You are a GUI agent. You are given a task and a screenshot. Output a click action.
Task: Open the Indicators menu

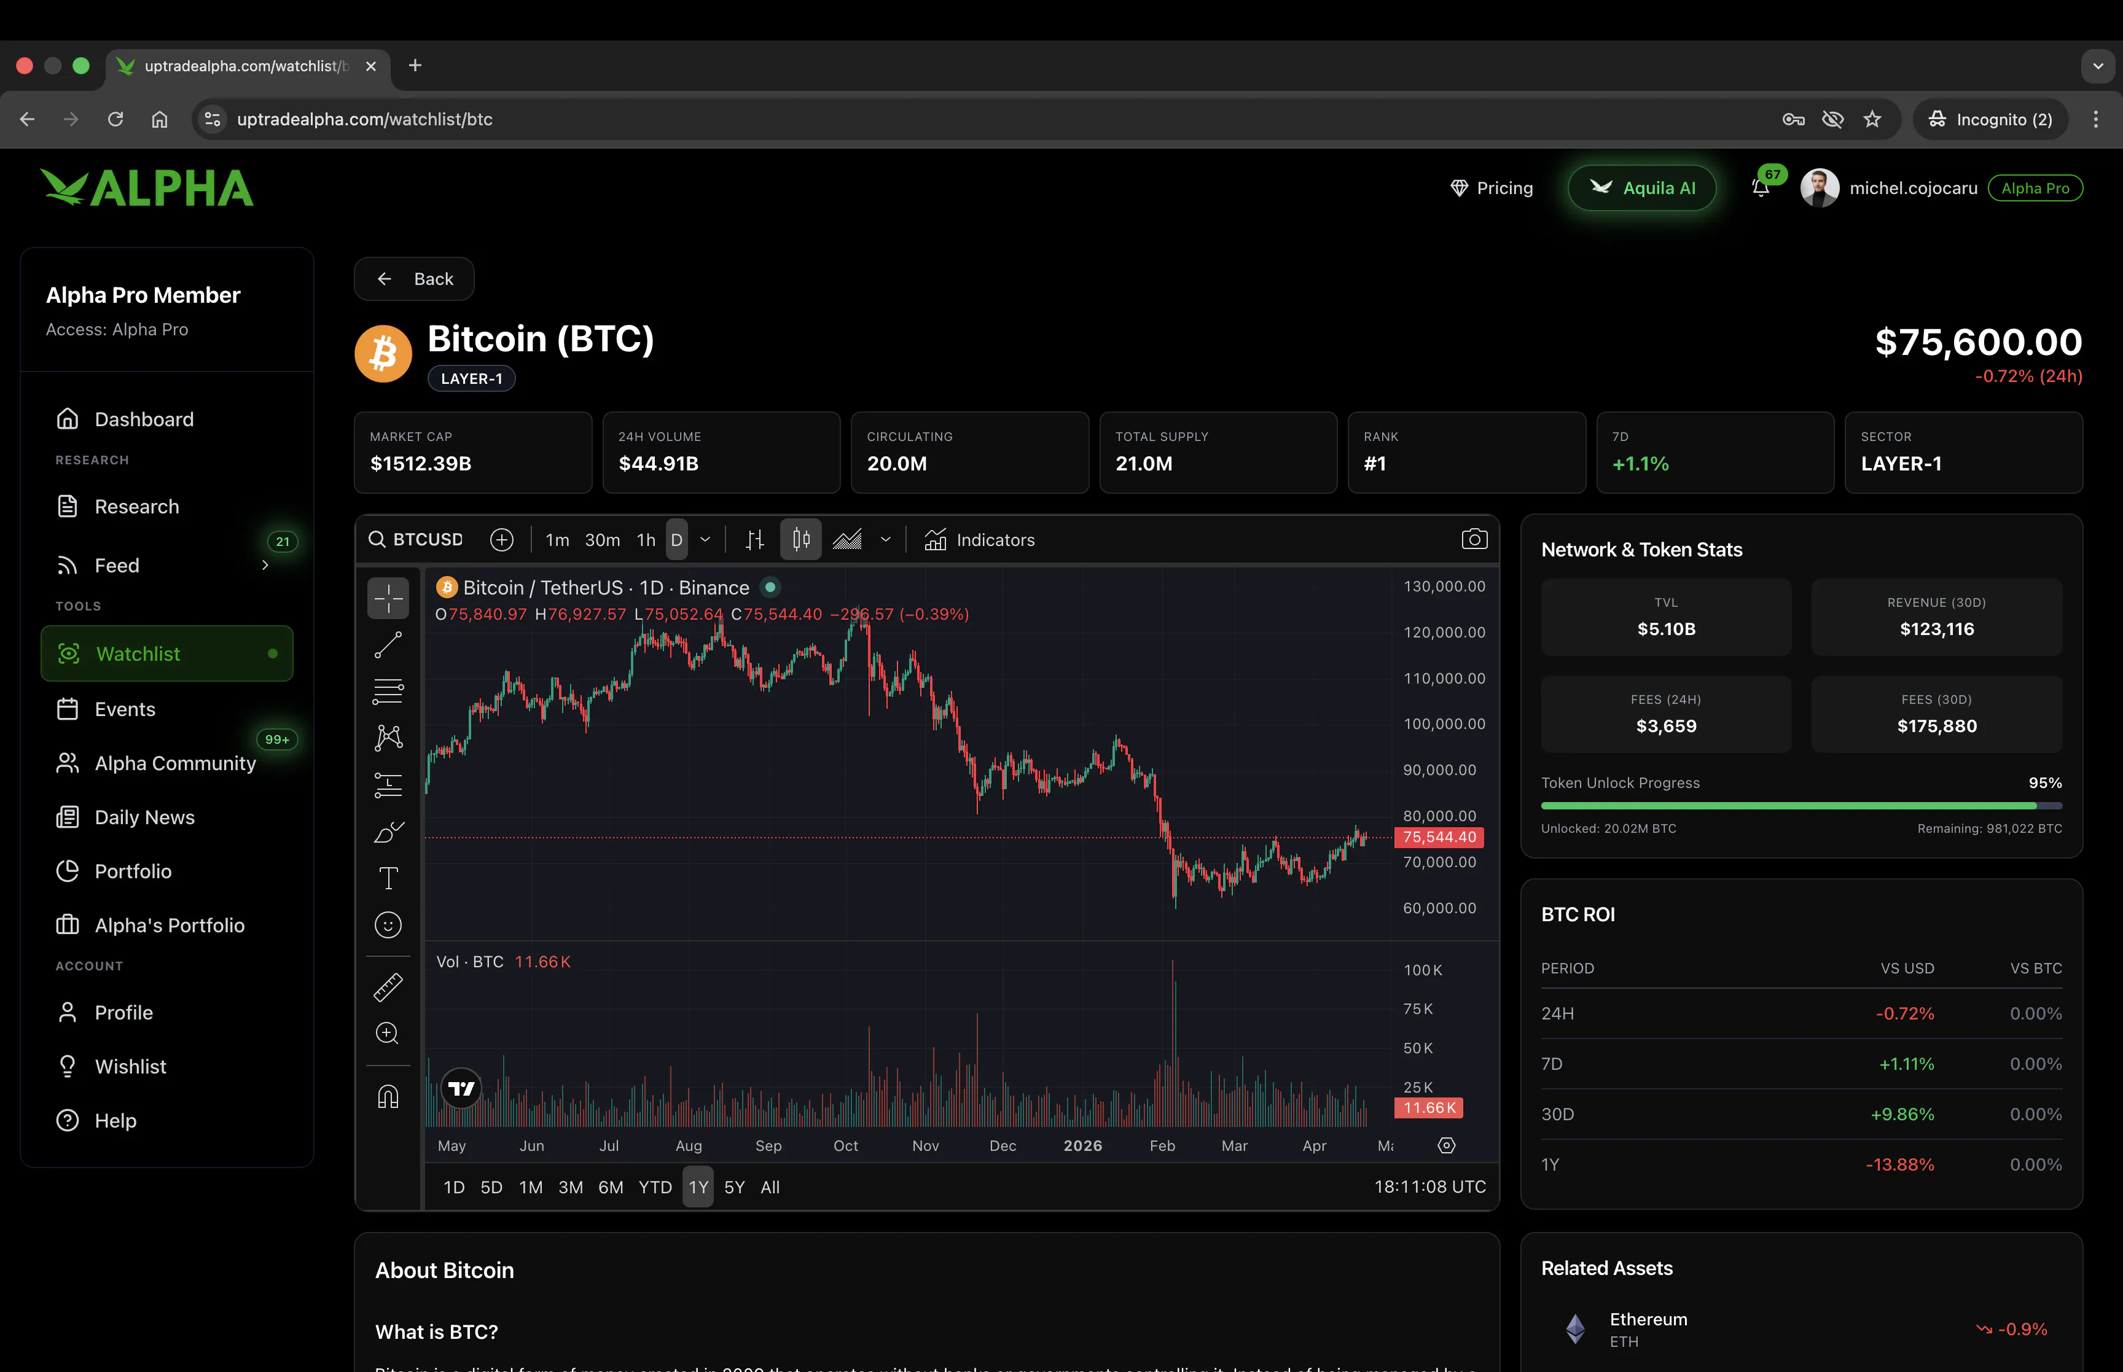(x=979, y=540)
